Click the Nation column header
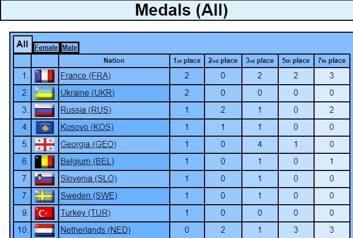Screen dimensions: 353x238 tap(114, 61)
